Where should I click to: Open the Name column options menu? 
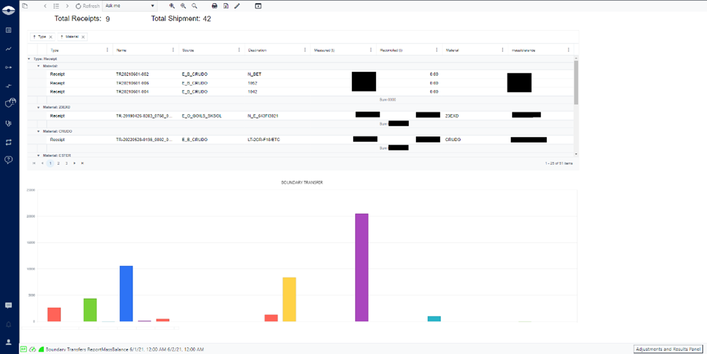coord(173,50)
